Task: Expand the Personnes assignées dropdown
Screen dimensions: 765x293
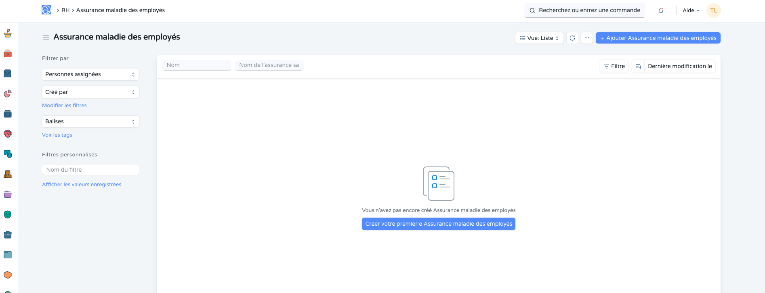Action: 90,75
